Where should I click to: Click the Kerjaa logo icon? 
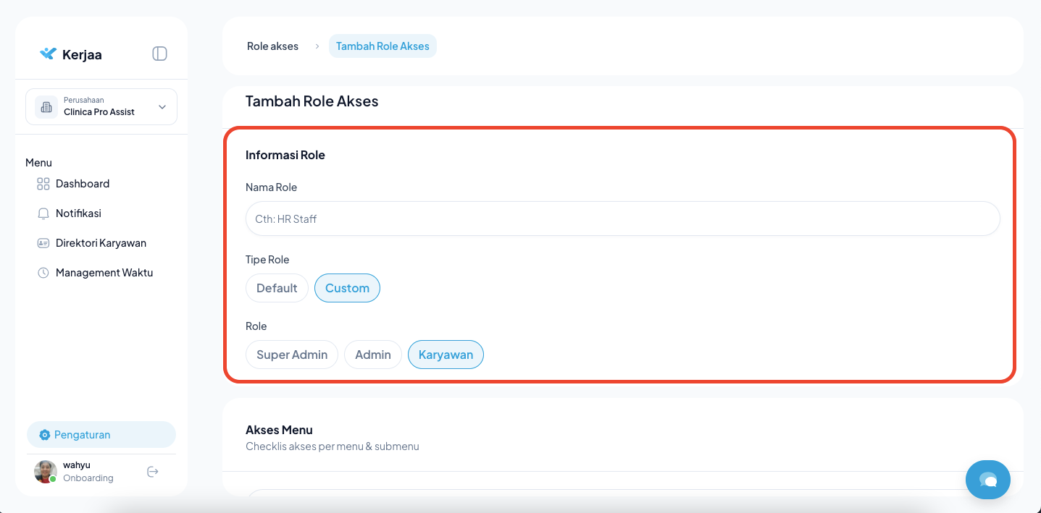point(48,54)
